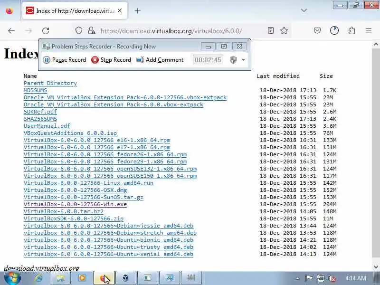Image resolution: width=380 pixels, height=285 pixels.
Task: Pause Record in Problem Steps Recorder
Action: [x=65, y=60]
